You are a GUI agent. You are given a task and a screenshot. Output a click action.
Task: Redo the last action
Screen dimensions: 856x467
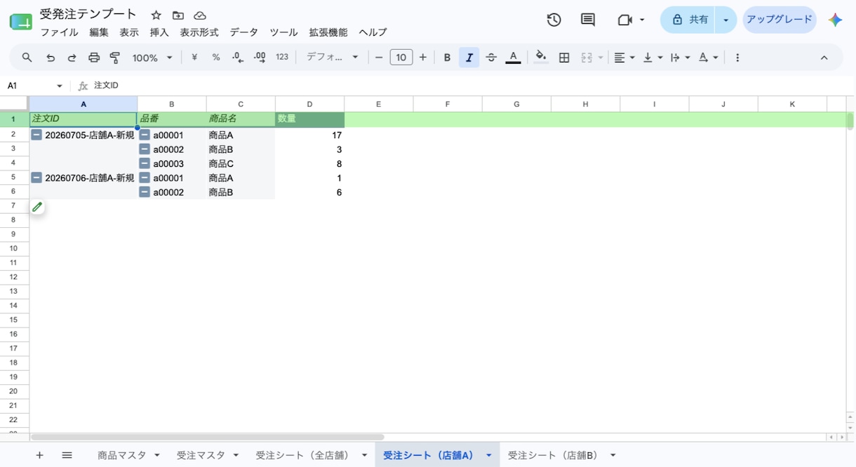72,57
